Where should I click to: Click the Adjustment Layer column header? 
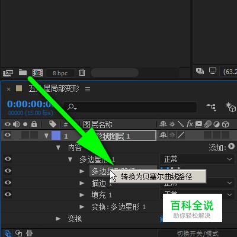217,124
